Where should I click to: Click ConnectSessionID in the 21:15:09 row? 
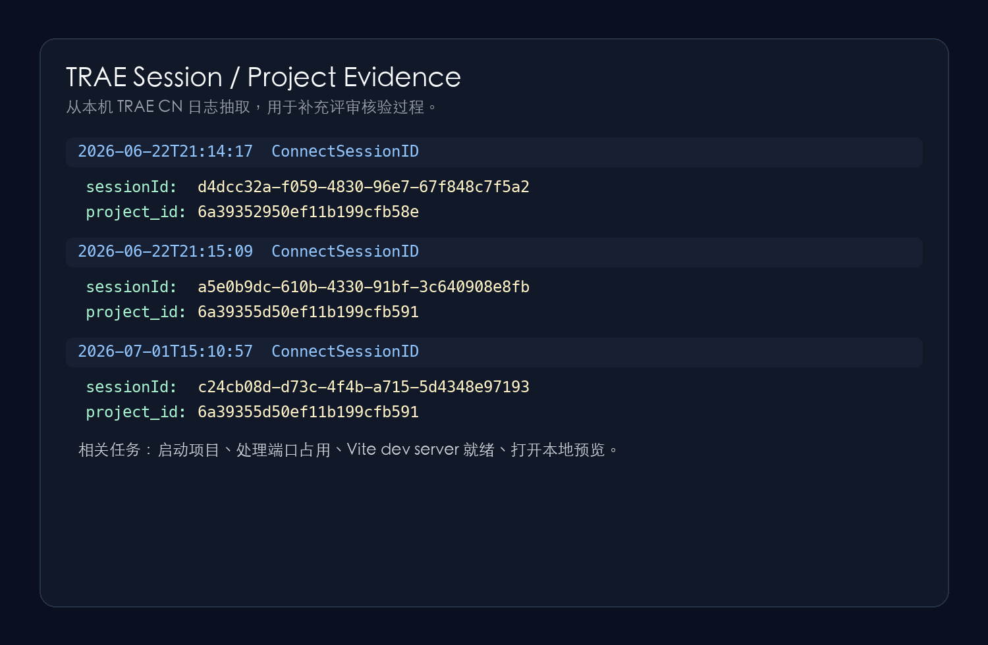[345, 251]
